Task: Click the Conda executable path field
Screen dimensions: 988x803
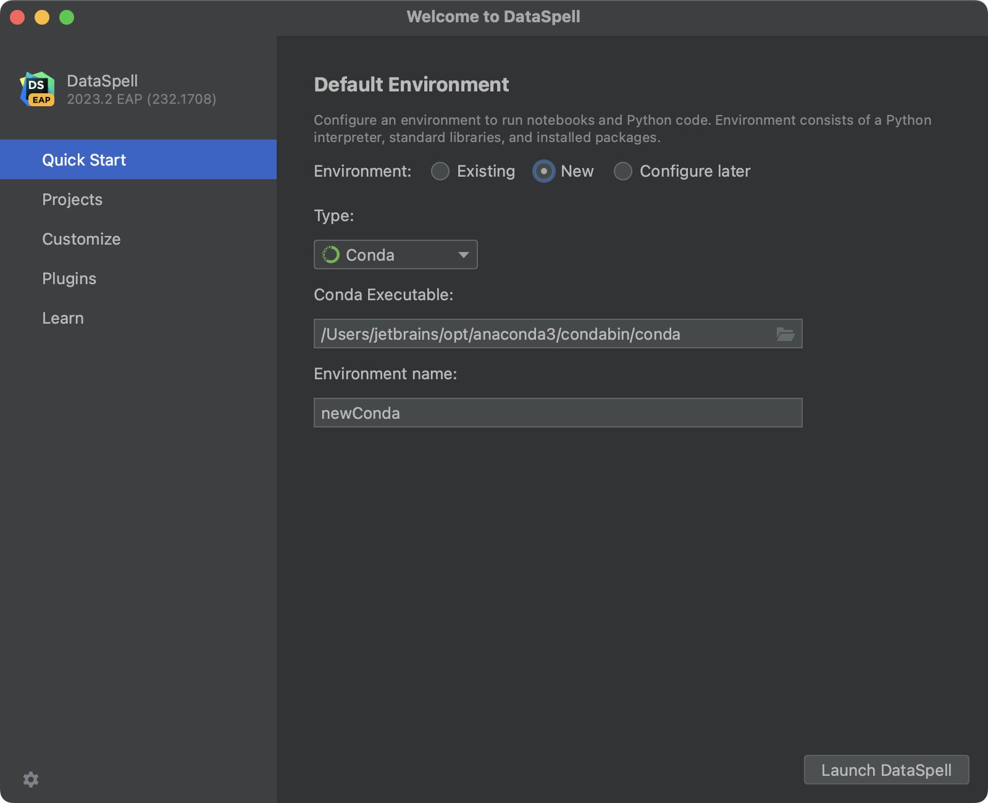Action: (543, 334)
